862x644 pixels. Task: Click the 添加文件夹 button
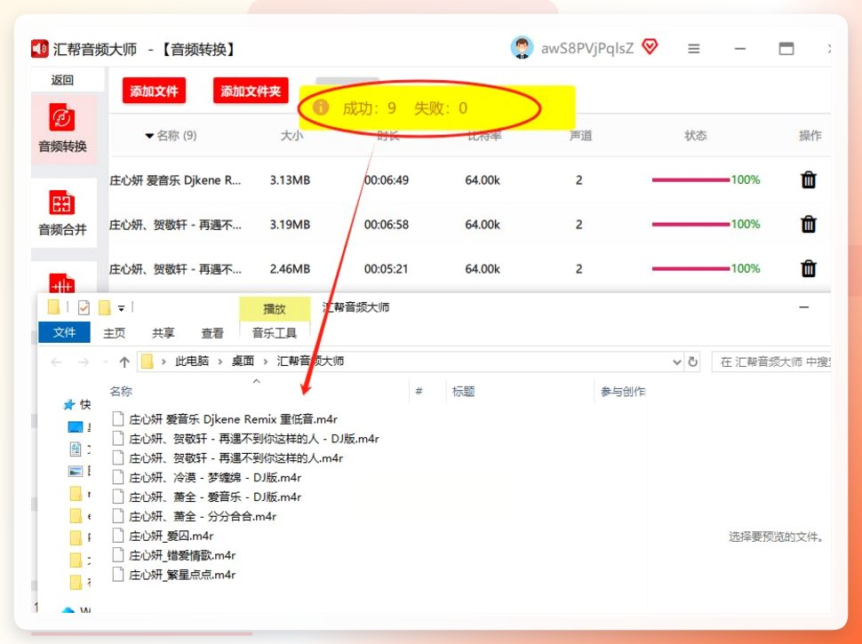[x=251, y=91]
